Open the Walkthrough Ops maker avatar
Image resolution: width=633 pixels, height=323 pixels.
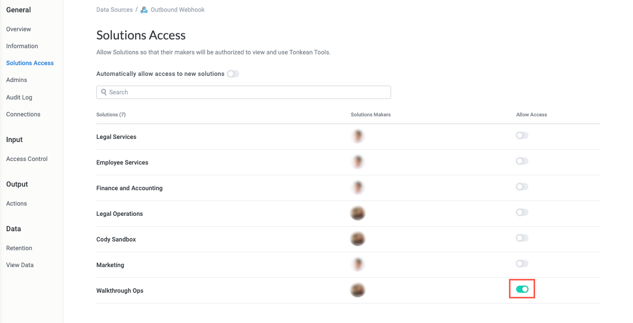click(357, 290)
